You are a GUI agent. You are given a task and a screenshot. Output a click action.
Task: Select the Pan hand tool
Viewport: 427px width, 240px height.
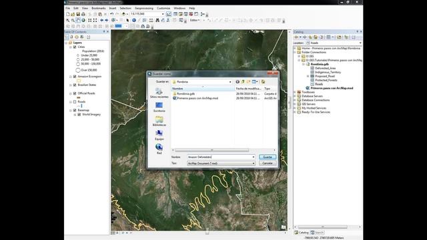coord(78,21)
